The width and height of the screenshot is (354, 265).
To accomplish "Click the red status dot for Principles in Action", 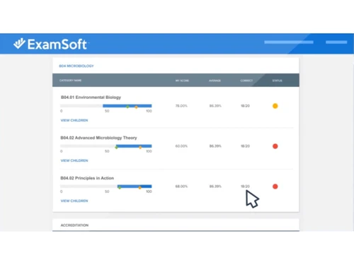I will [x=275, y=187].
